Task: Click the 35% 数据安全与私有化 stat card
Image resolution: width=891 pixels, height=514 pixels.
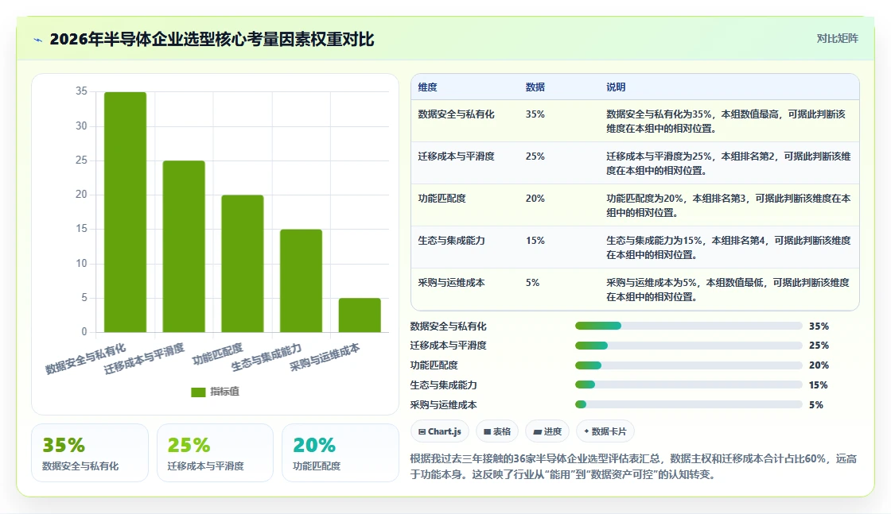Action: tap(90, 453)
